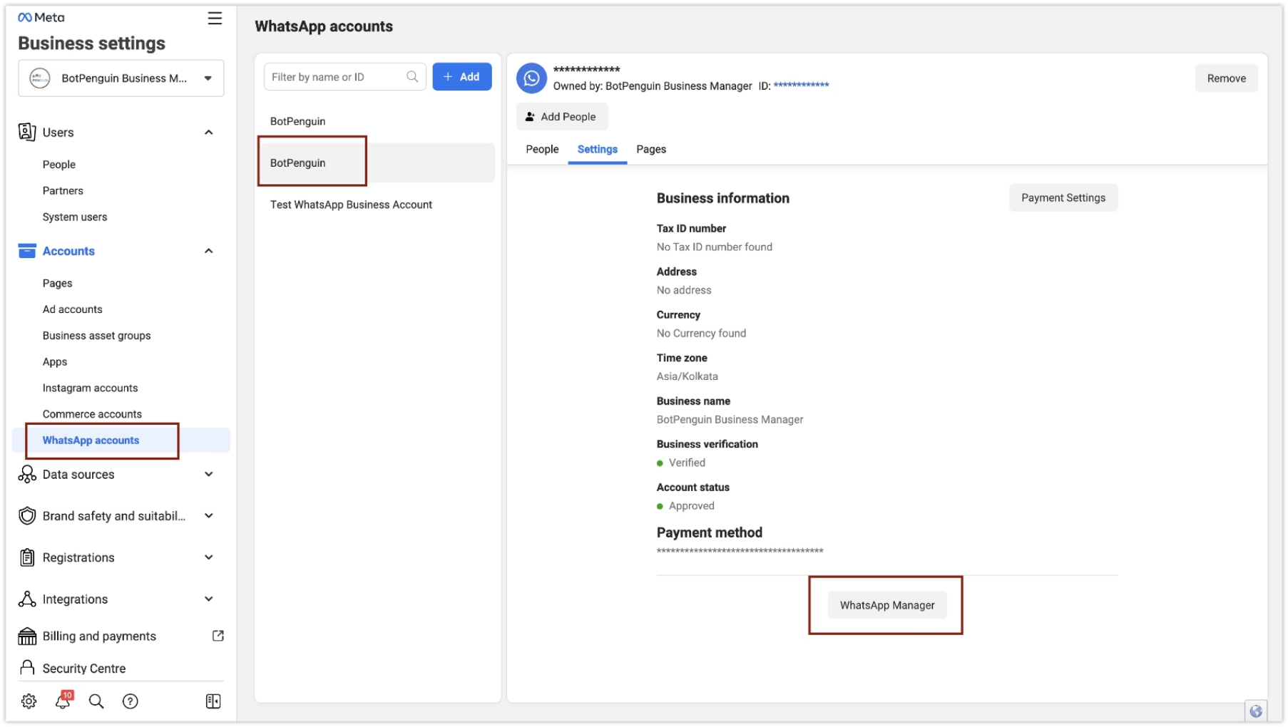Switch to the Pages tab

(x=651, y=149)
